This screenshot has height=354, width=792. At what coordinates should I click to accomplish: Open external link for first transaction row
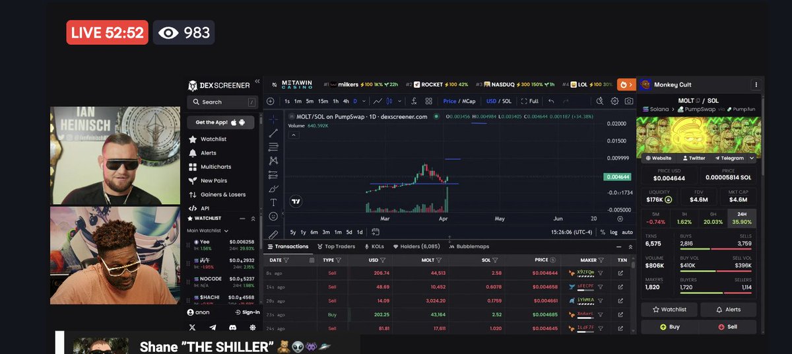click(x=620, y=272)
